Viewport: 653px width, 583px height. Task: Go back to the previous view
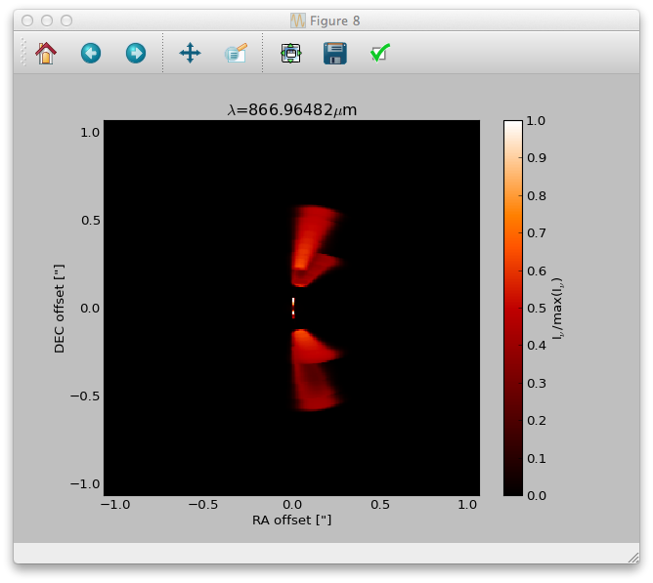point(91,54)
